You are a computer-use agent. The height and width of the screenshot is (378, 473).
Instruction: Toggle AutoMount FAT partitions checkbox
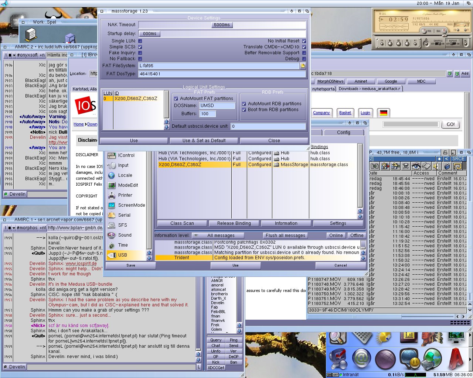click(x=176, y=99)
